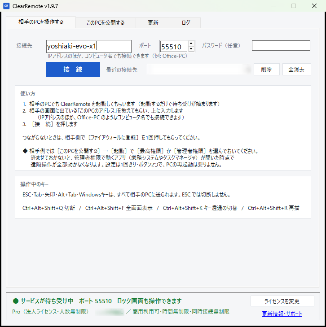Image resolution: width=326 pixels, height=327 pixels.
Task: Click the 使い方 heading text
Action: click(28, 94)
